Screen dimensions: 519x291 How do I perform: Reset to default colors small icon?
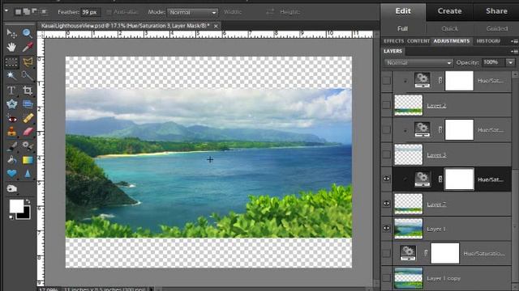pos(11,217)
